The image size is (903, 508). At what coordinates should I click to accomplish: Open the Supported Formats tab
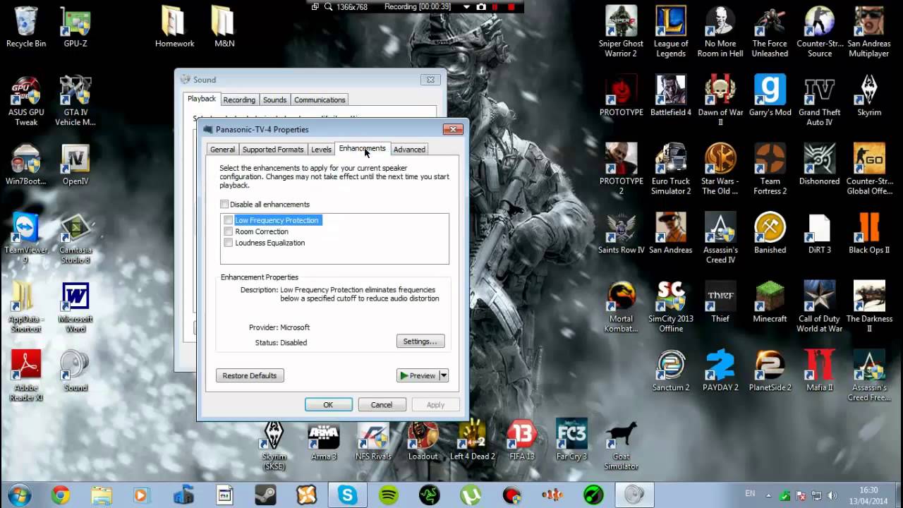273,150
